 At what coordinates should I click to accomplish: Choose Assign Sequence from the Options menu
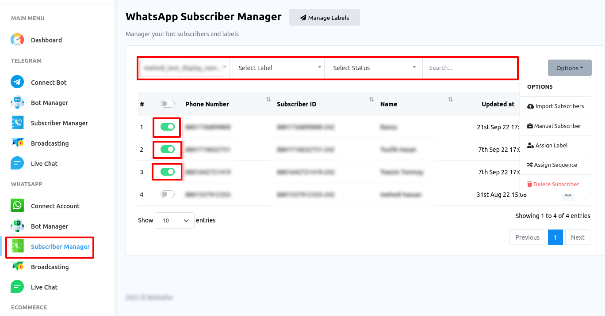555,165
